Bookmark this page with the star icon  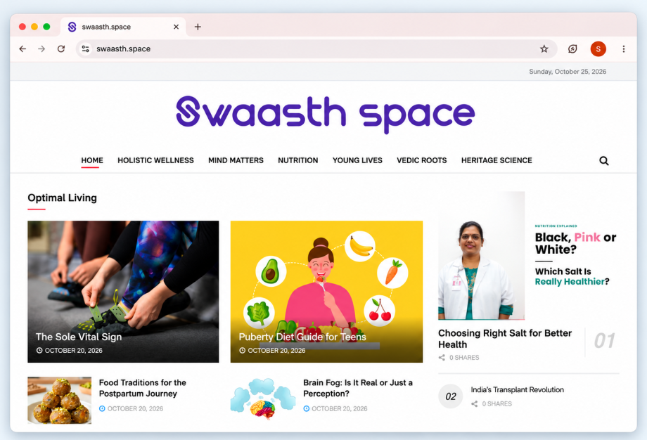544,48
